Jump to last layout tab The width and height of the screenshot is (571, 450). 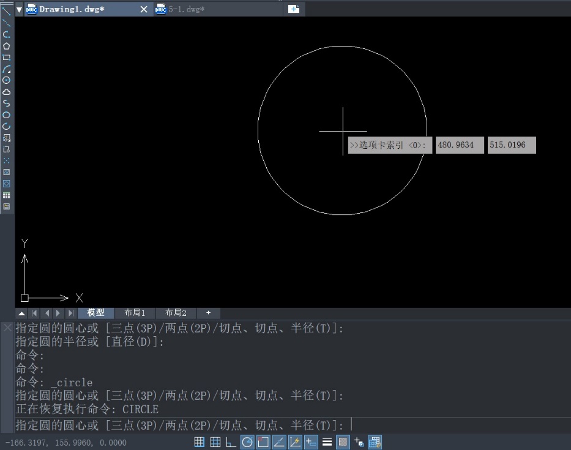pos(70,313)
